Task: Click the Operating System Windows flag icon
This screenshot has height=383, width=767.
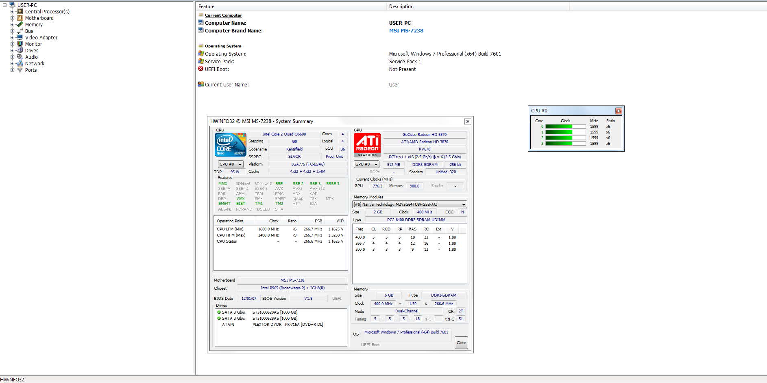Action: (x=200, y=54)
